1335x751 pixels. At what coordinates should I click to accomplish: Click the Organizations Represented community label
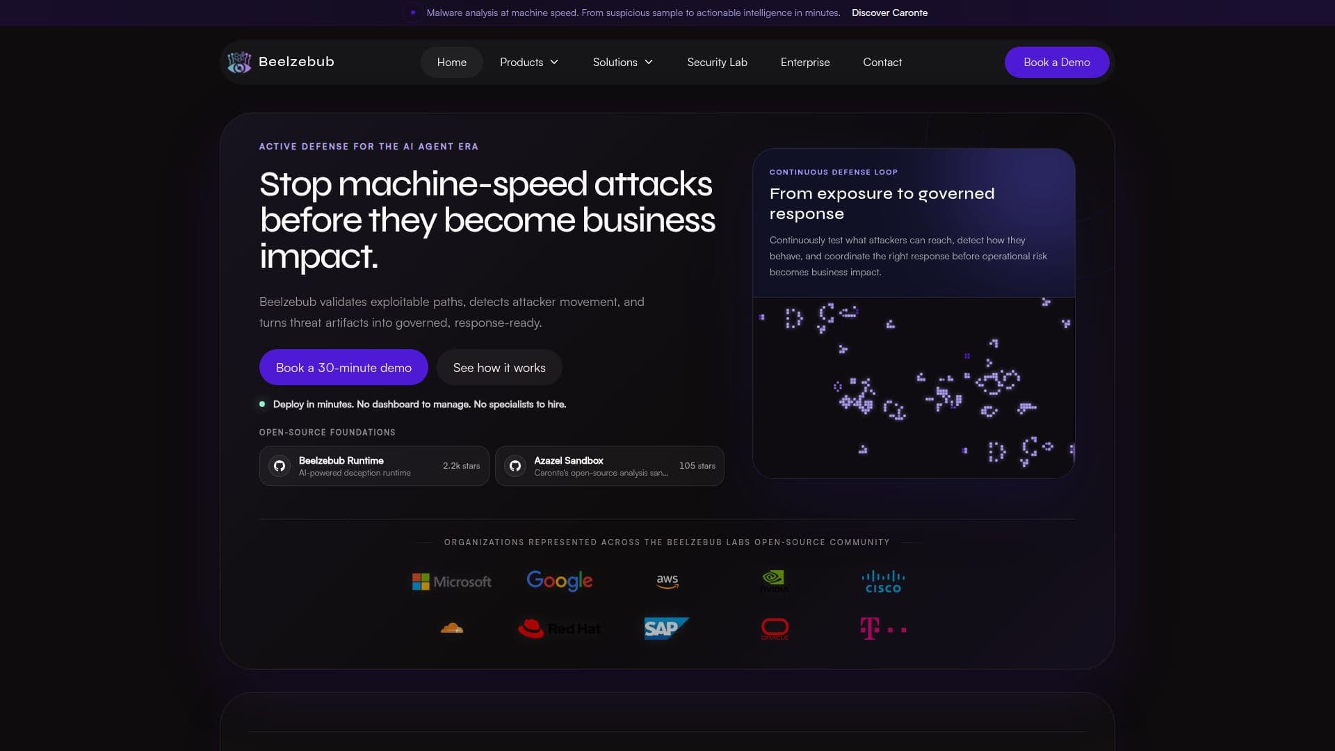(x=667, y=542)
